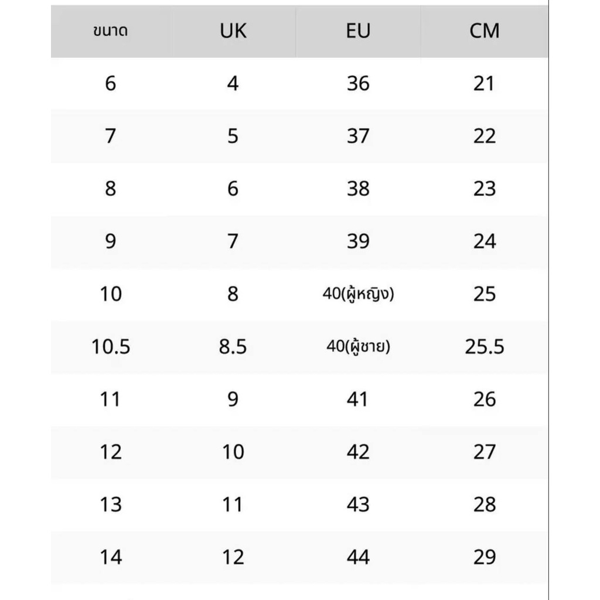Click the EU column header
The image size is (600, 600).
click(358, 31)
